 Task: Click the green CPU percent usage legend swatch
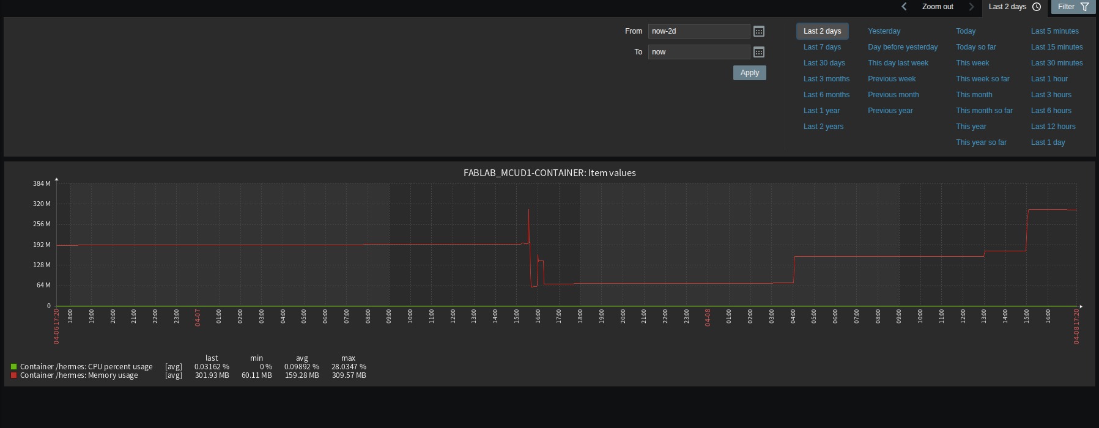[13, 367]
